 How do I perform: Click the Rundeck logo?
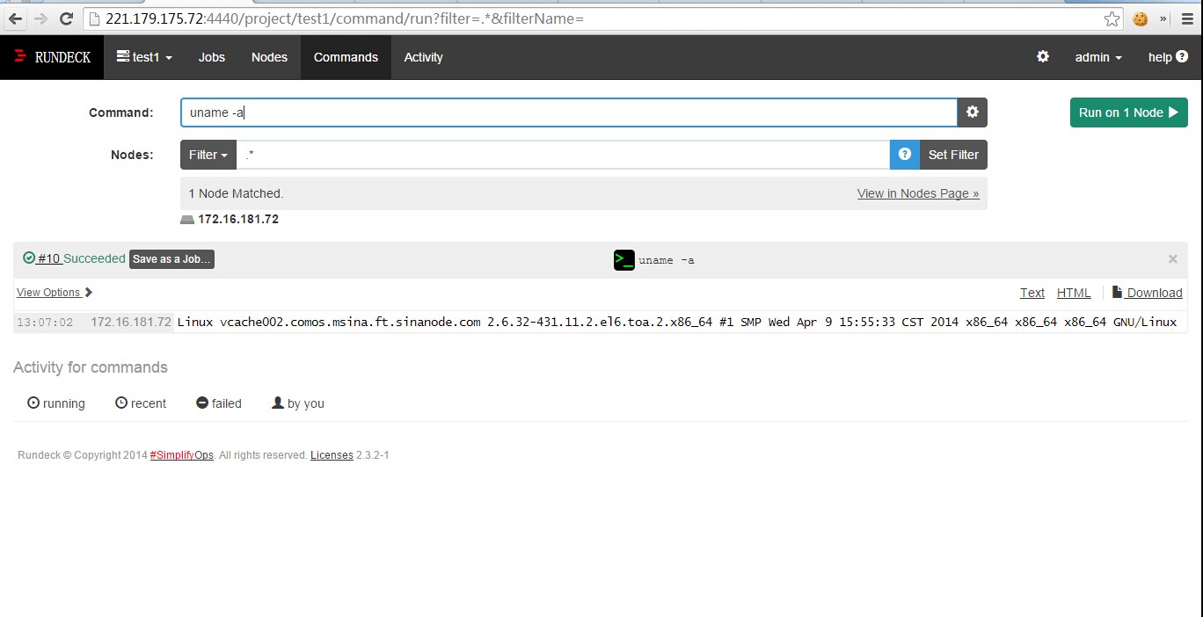pyautogui.click(x=52, y=57)
